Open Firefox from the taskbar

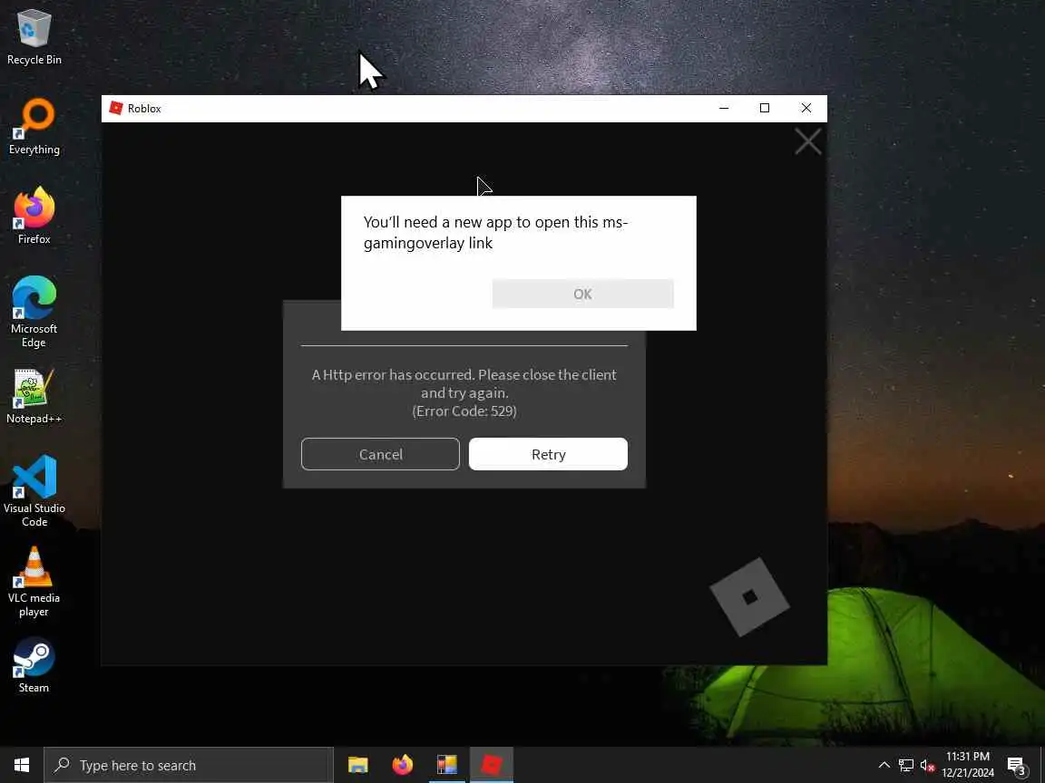(x=403, y=765)
